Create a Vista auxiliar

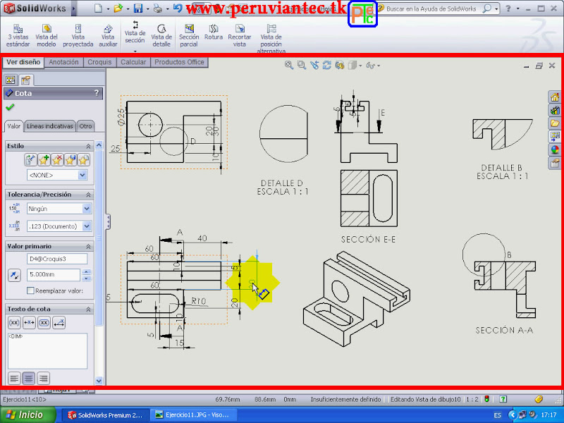pyautogui.click(x=108, y=35)
